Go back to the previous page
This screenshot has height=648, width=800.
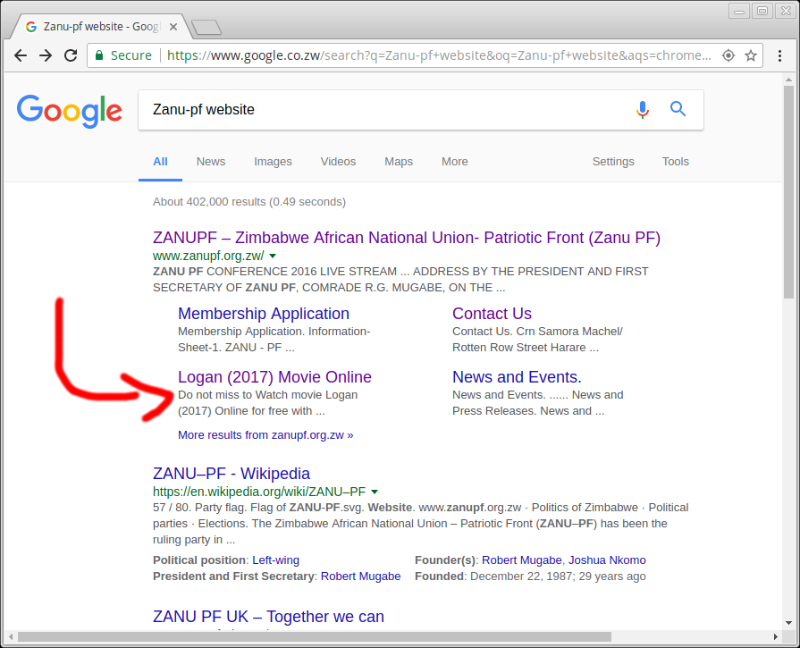click(21, 55)
